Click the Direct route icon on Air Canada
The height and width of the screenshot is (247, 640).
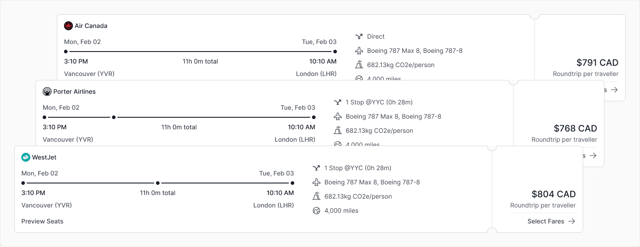[359, 36]
